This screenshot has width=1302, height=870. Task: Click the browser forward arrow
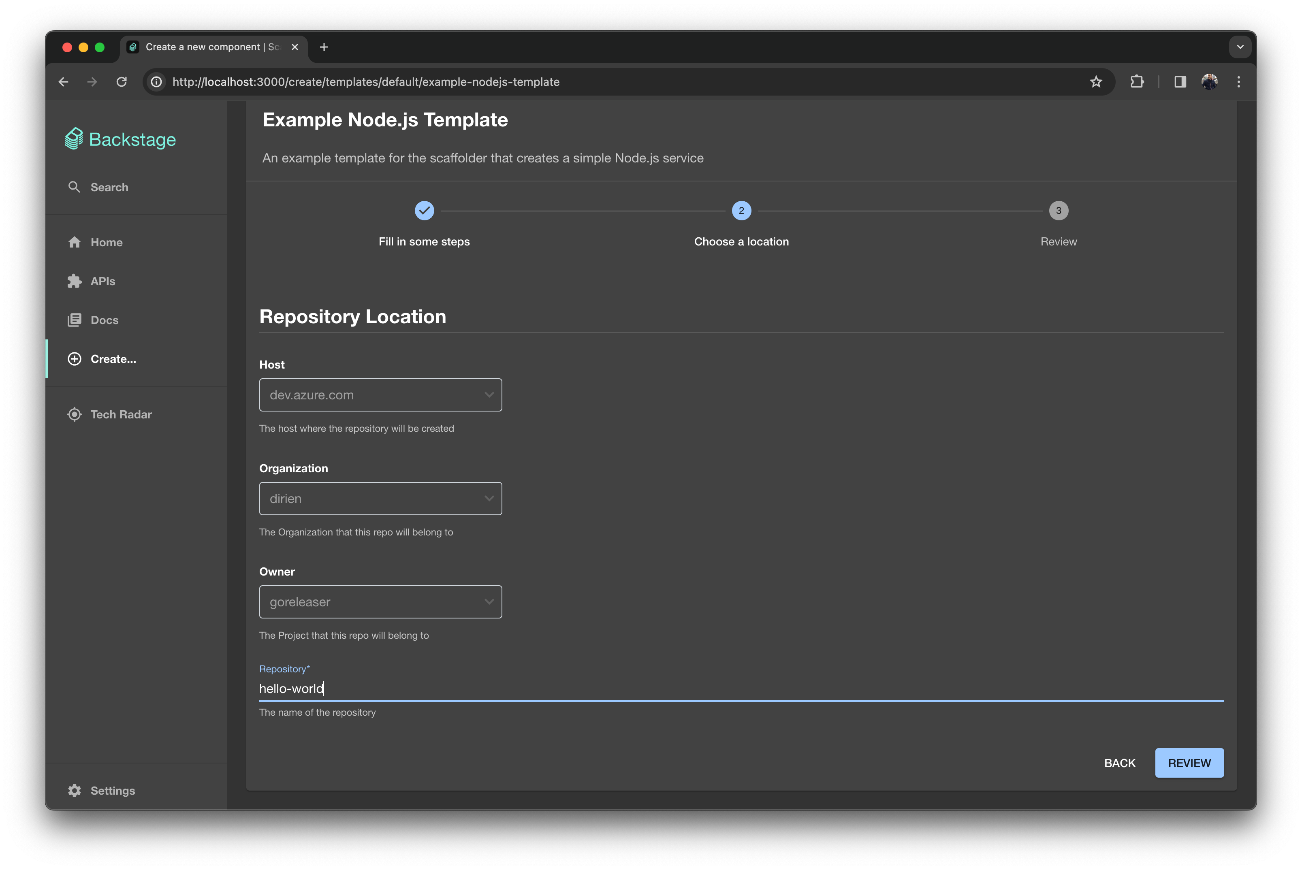[x=92, y=82]
